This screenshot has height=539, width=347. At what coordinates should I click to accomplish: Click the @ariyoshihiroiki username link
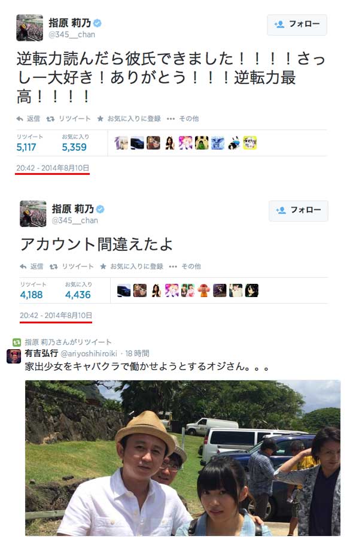pyautogui.click(x=89, y=354)
